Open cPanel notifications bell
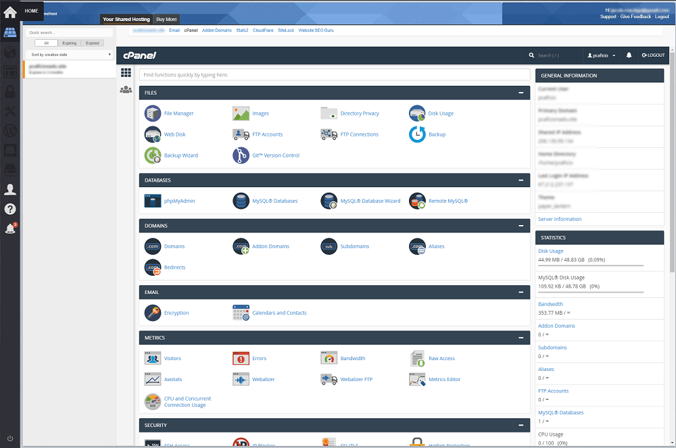The height and width of the screenshot is (448, 676). [629, 55]
